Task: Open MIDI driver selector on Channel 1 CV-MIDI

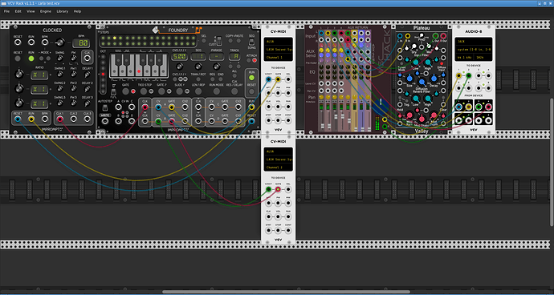Action: 278,41
